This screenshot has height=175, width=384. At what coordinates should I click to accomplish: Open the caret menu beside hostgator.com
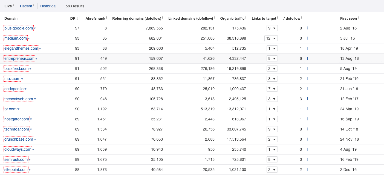click(x=31, y=119)
